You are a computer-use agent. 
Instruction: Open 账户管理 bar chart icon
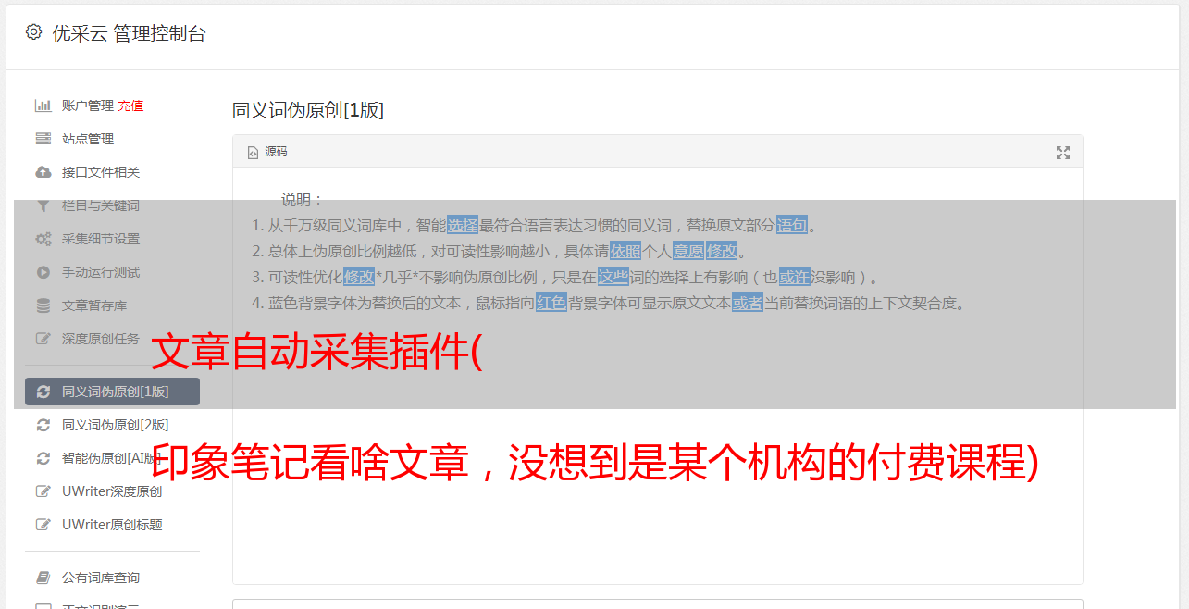[x=43, y=106]
